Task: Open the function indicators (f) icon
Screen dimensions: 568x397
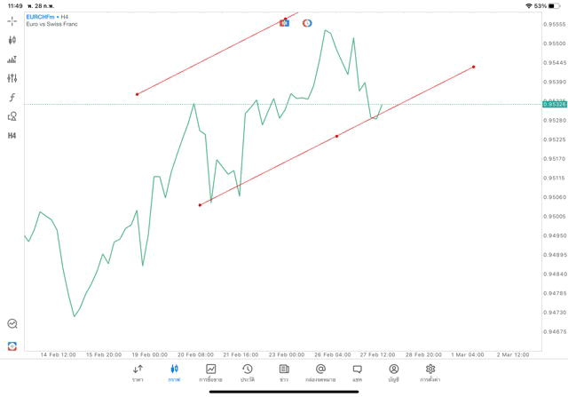Action: point(12,98)
